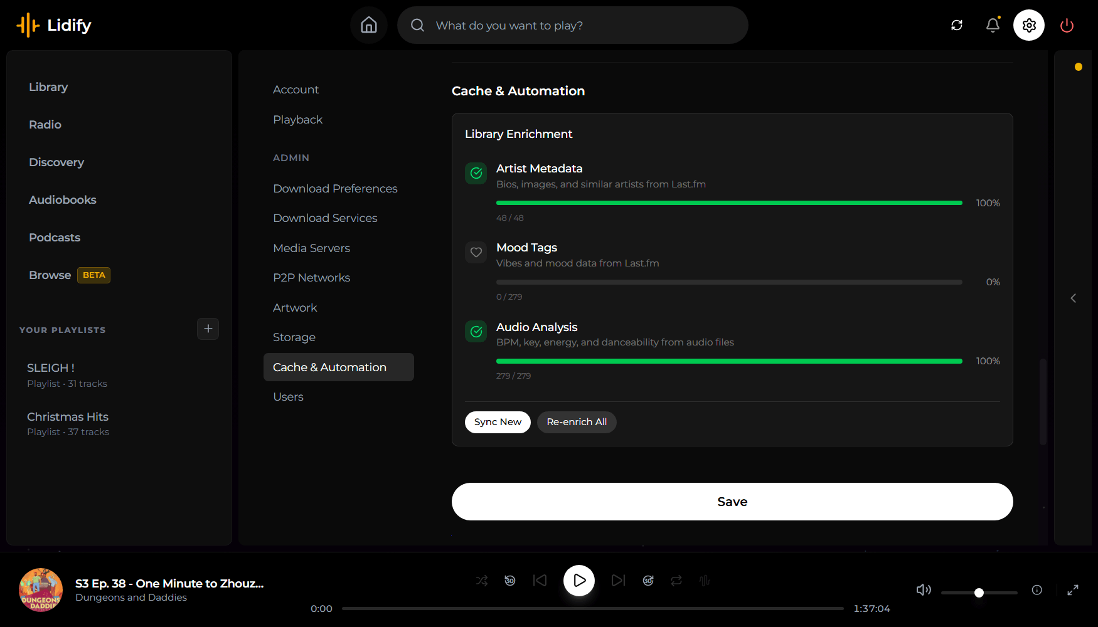This screenshot has width=1098, height=627.
Task: Select Account settings section
Action: (296, 90)
